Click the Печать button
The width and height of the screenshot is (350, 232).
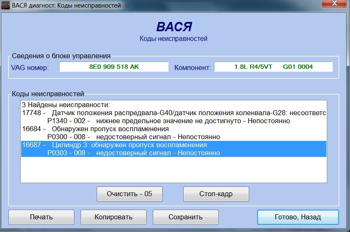click(41, 217)
